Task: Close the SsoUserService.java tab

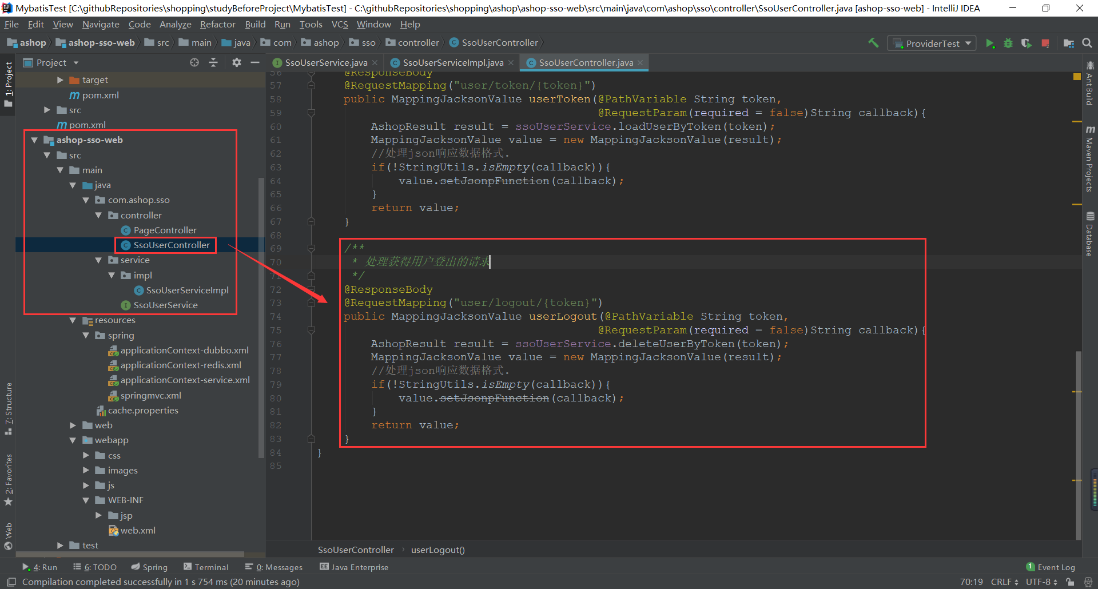Action: coord(375,63)
